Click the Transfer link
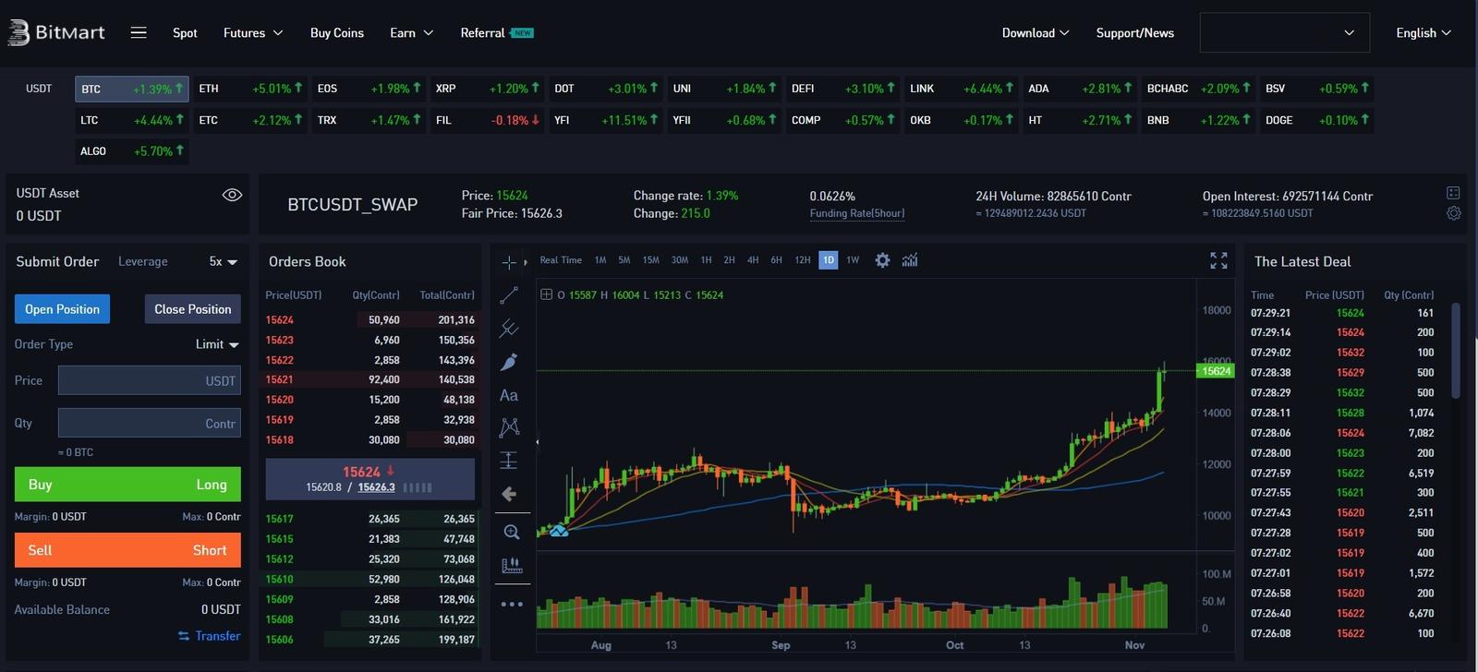Screen dimensions: 1478x672 pos(218,636)
